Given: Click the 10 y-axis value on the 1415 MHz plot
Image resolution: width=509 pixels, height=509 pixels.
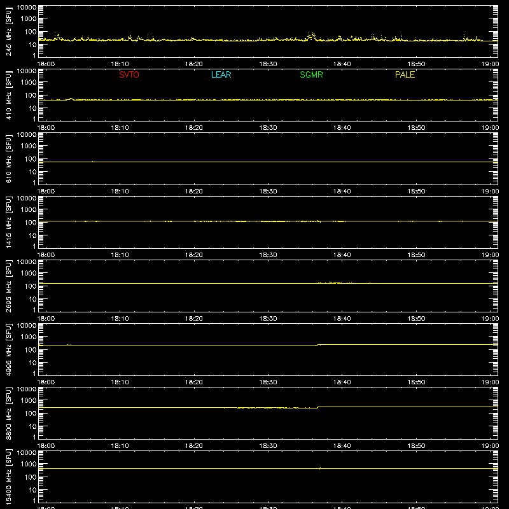Looking at the screenshot, I should coord(32,235).
